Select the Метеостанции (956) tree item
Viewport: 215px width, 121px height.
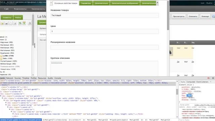coord(8,64)
